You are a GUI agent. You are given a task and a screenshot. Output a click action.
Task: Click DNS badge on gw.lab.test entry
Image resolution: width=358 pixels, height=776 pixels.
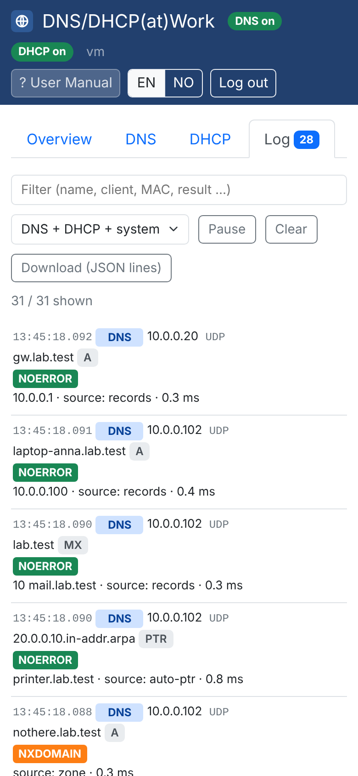click(119, 337)
